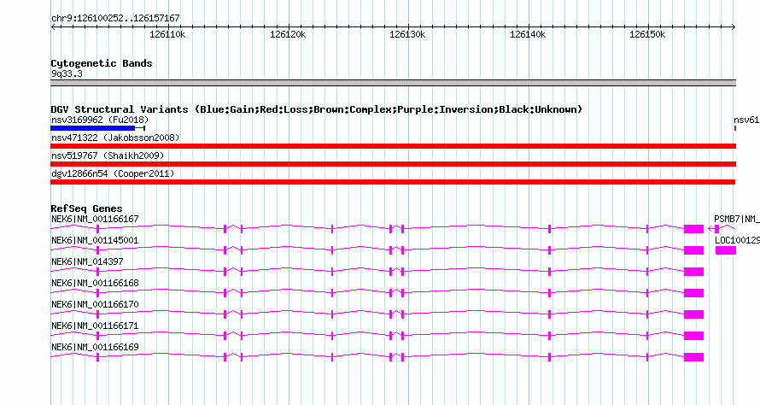Click the 9q33.3 band label
Screen dimensions: 760x405
click(x=67, y=73)
